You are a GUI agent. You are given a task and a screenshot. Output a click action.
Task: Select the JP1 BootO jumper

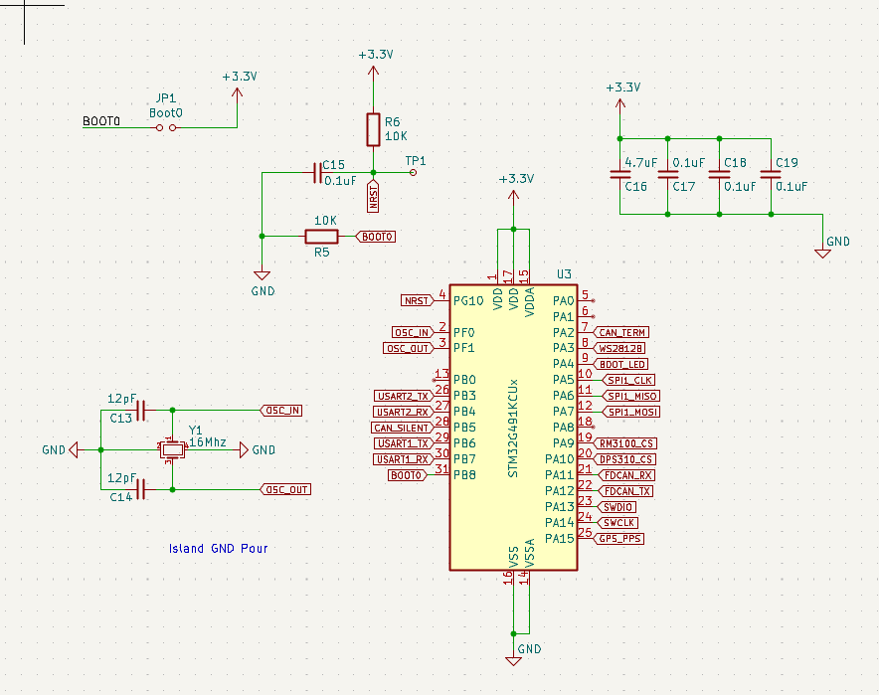pos(165,128)
